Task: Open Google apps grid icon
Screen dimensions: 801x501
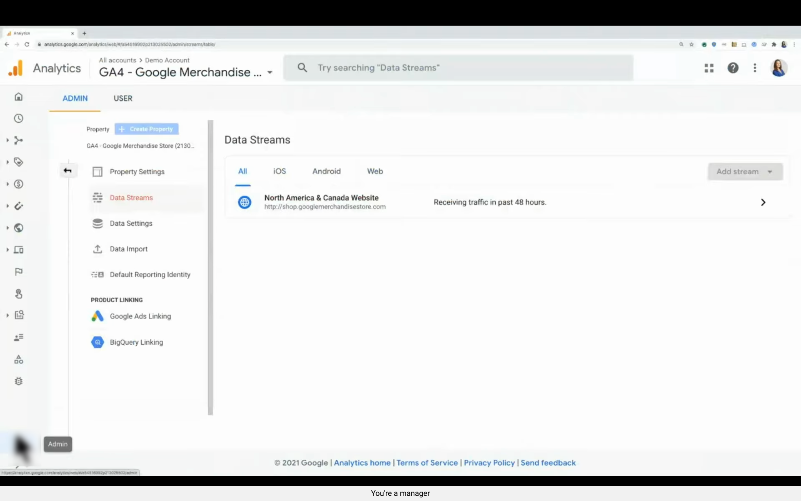Action: (x=709, y=68)
